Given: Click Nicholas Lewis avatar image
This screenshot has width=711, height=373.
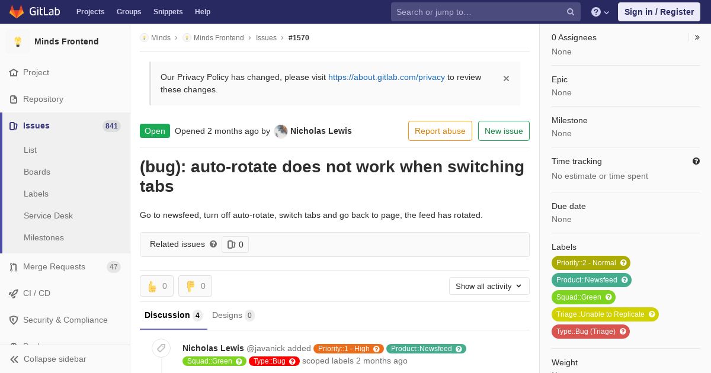Looking at the screenshot, I should click(x=281, y=131).
